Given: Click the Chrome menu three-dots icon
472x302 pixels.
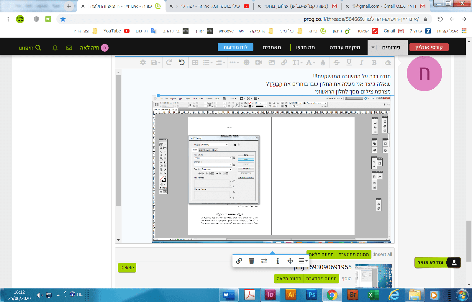Looking at the screenshot, I should (8, 19).
